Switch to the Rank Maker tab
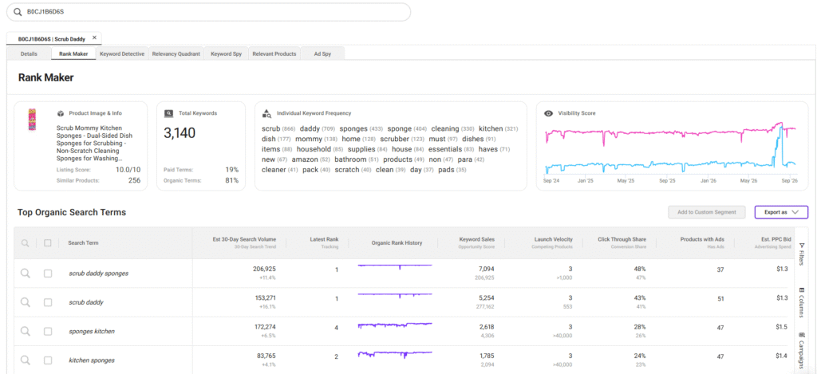The width and height of the screenshot is (817, 374). (x=73, y=53)
